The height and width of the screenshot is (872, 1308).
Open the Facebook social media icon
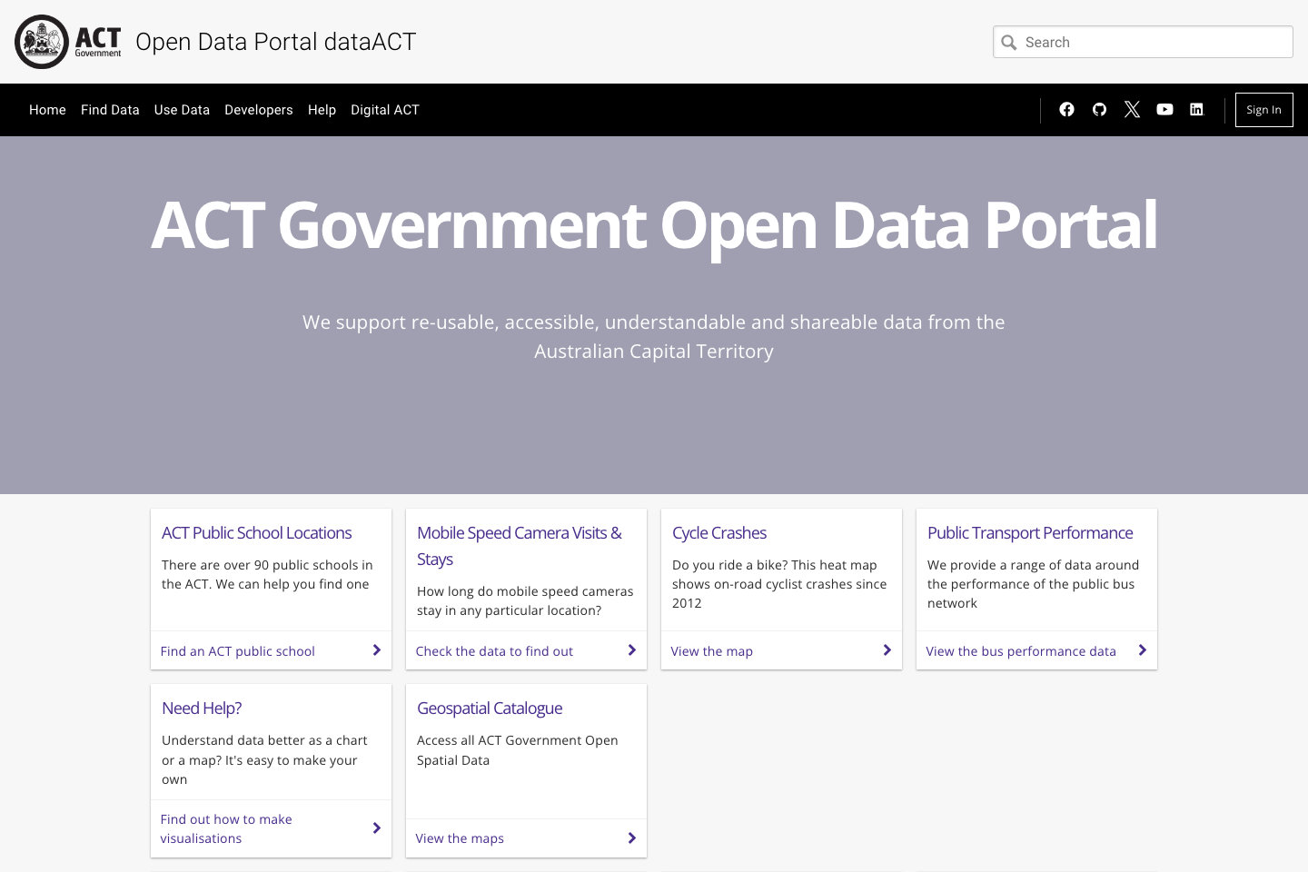[1066, 109]
